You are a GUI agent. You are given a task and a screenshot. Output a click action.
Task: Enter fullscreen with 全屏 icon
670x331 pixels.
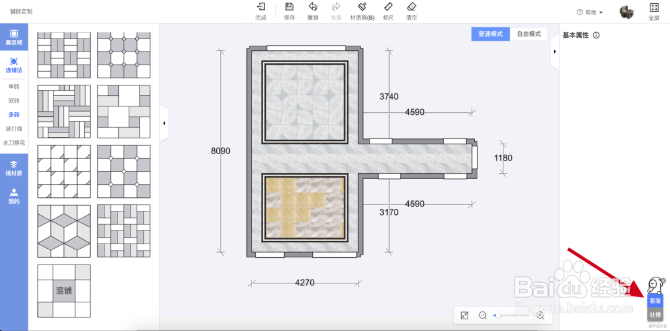point(654,12)
